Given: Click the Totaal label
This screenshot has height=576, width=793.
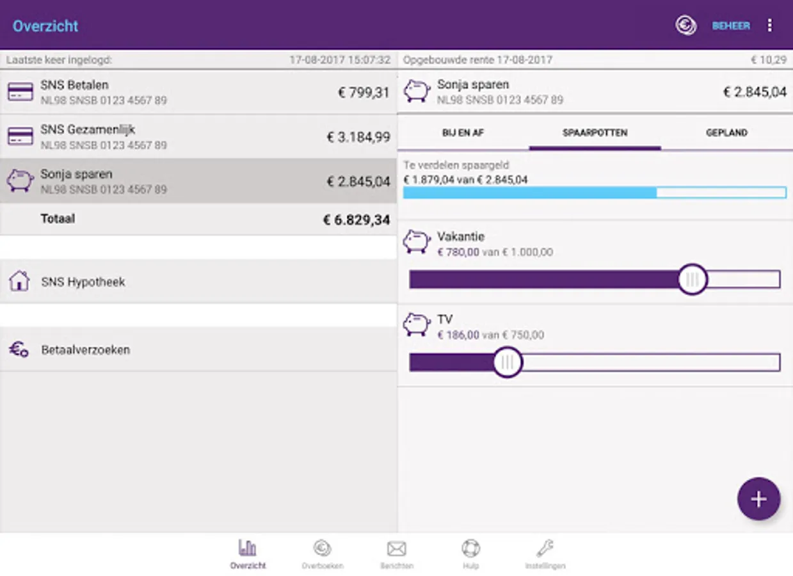Looking at the screenshot, I should pos(58,219).
